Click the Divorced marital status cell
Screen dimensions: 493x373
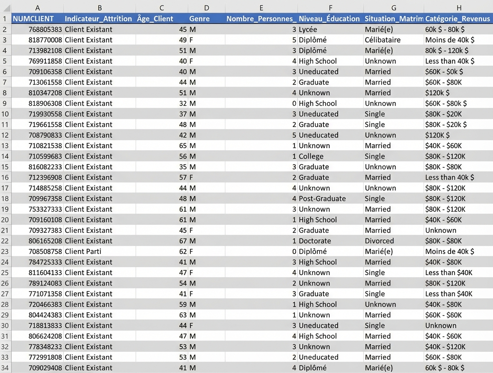point(379,241)
